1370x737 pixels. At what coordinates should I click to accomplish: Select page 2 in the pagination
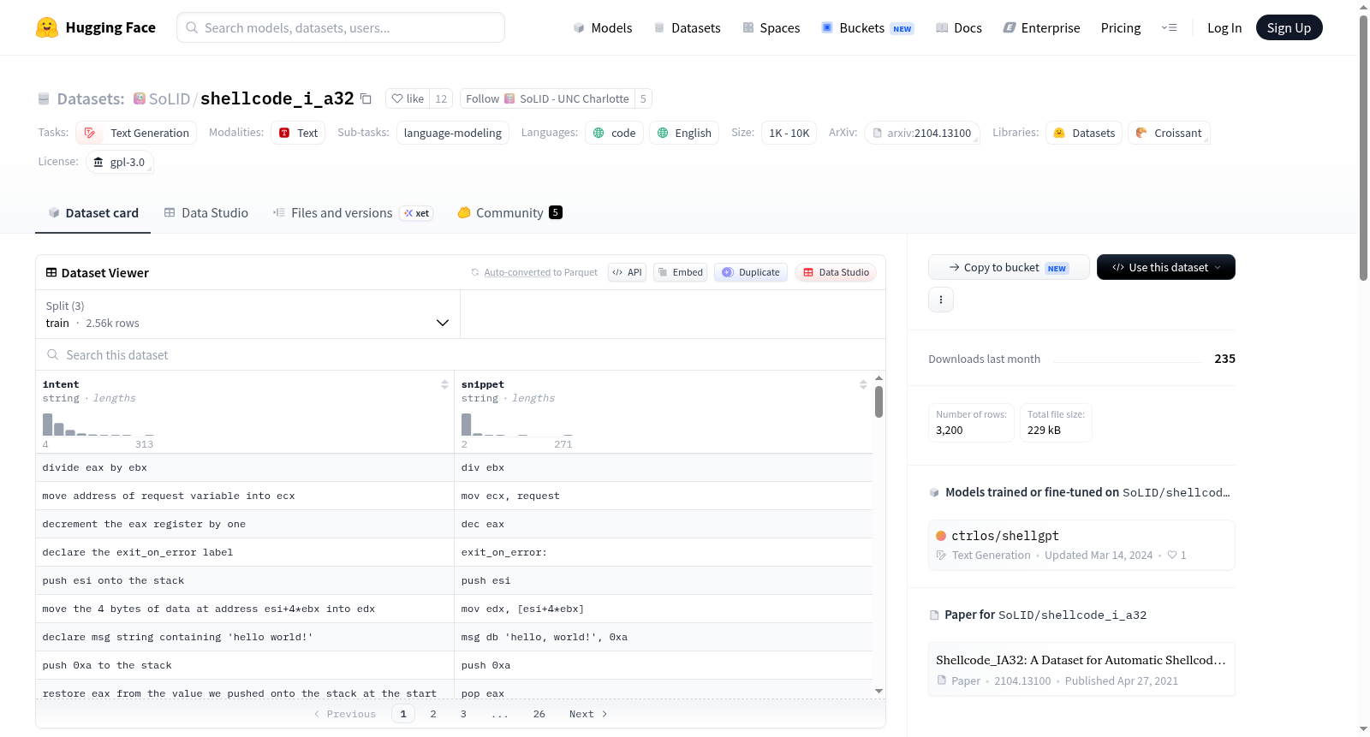point(433,714)
